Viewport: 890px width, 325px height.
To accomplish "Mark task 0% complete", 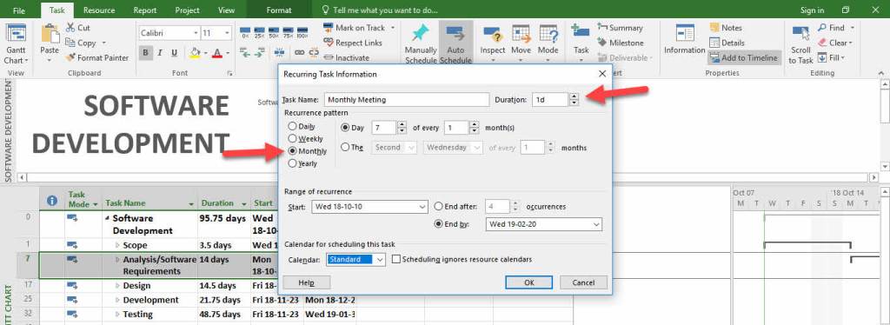I will 245,32.
